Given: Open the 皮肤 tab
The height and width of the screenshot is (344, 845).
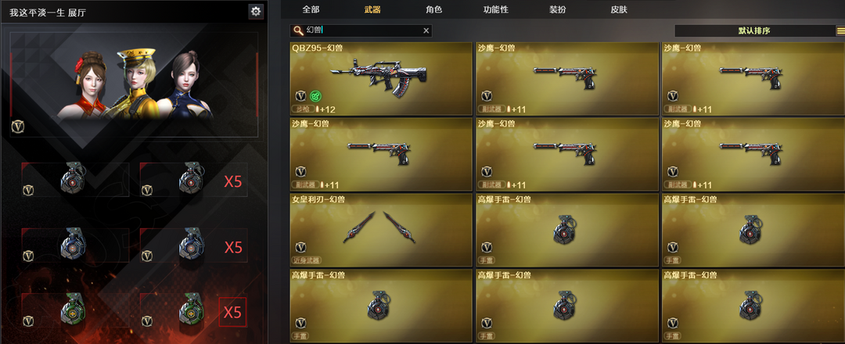Looking at the screenshot, I should point(619,9).
